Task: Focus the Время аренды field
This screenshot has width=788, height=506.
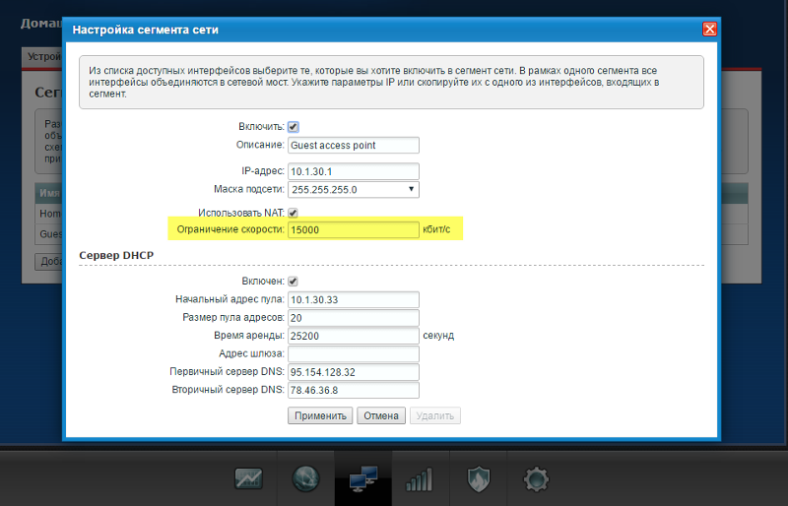Action: tap(354, 336)
